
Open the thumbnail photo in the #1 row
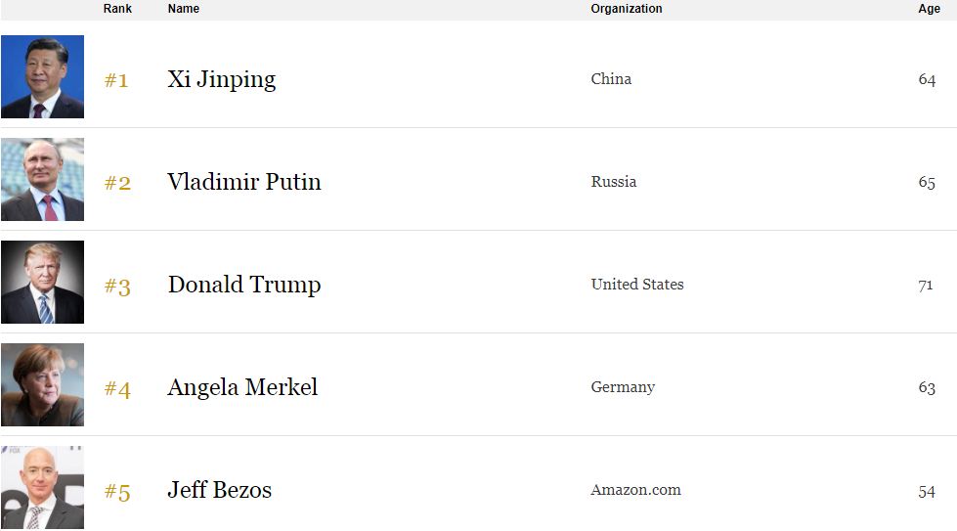coord(42,77)
